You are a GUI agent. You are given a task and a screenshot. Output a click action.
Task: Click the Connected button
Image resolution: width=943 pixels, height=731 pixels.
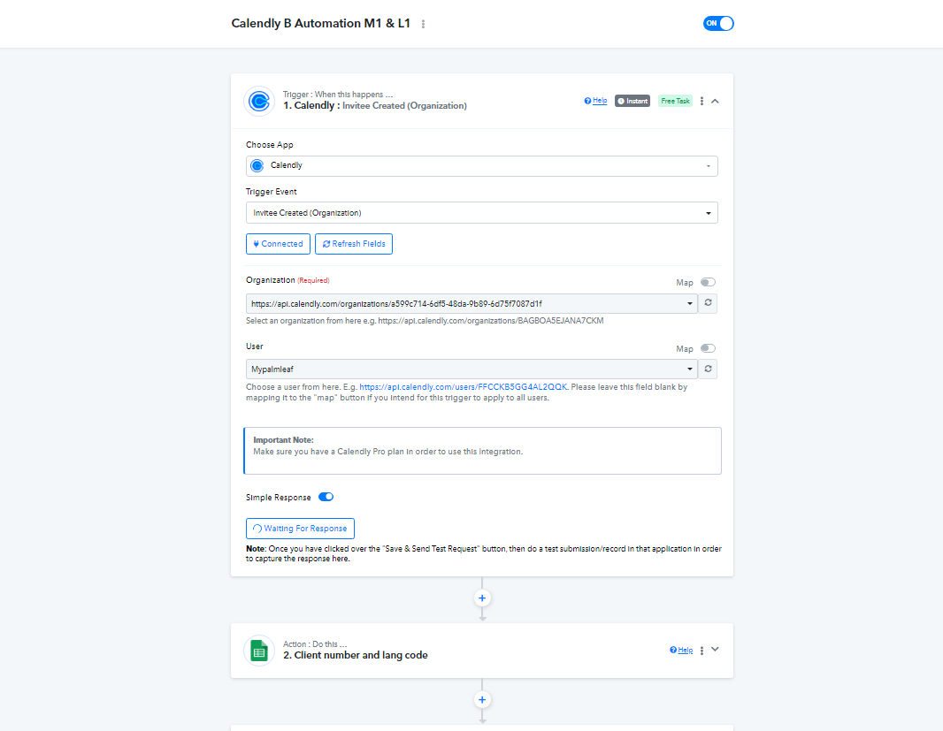(x=278, y=244)
